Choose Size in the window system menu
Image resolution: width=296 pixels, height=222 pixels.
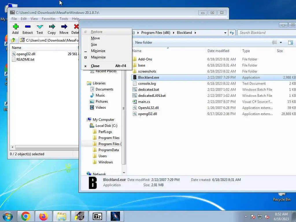click(107, 45)
